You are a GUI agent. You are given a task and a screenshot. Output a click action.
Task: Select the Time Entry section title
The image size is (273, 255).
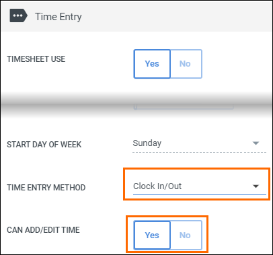tap(58, 17)
